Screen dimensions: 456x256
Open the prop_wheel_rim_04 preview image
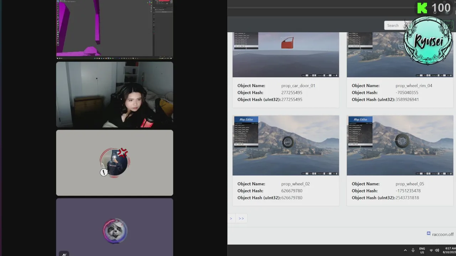point(400,54)
